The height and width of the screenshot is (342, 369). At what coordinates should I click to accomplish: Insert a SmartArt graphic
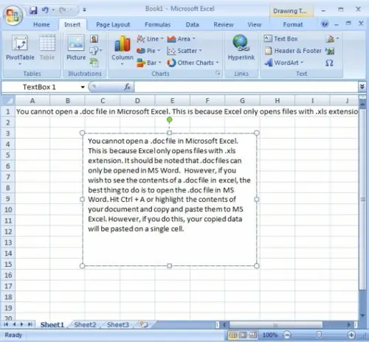click(94, 63)
